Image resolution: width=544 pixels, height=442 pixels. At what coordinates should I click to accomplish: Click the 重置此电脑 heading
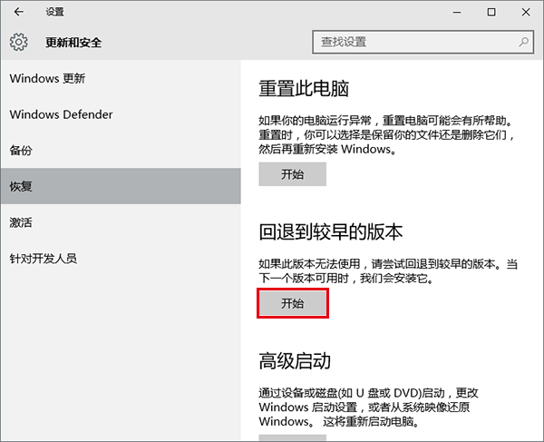tap(304, 89)
